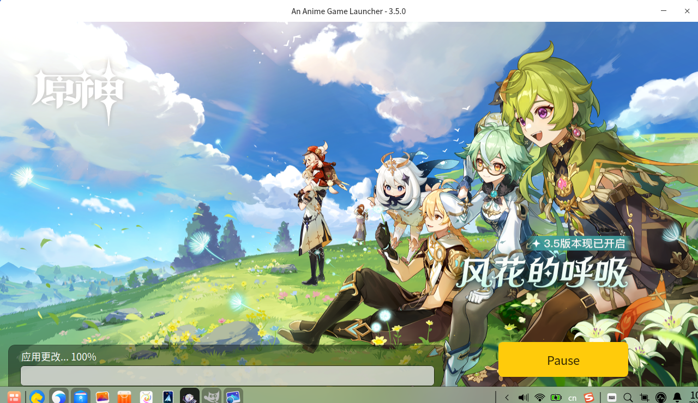Switch keyboard layout via the cn indicator

pyautogui.click(x=573, y=398)
